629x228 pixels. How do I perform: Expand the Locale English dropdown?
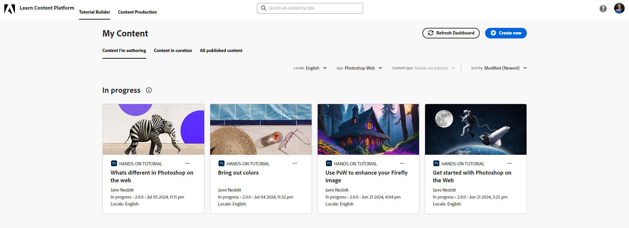point(310,68)
